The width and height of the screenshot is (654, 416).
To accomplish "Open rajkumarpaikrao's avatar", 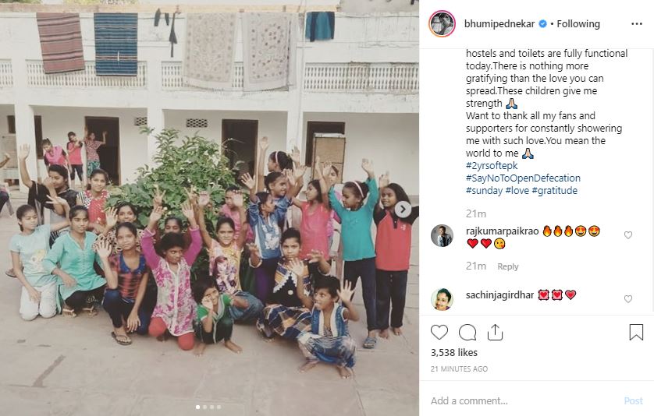I will (x=443, y=236).
